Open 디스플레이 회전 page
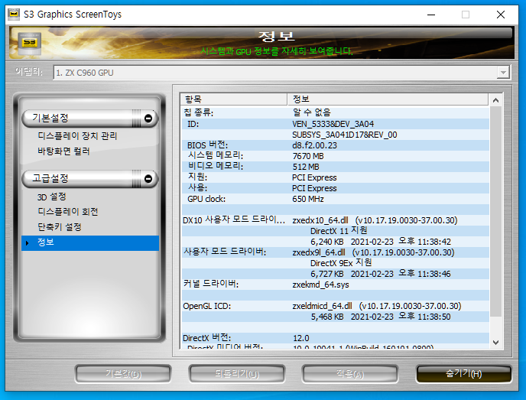 [68, 212]
